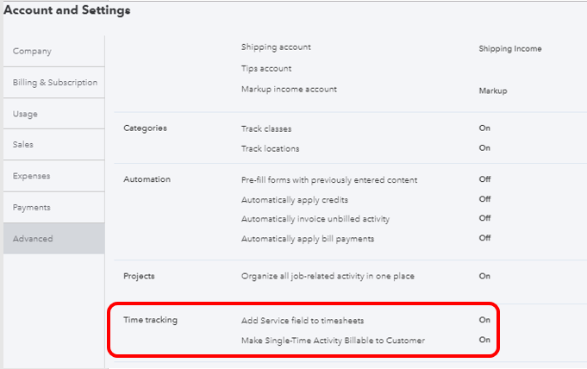Go to the Sales settings tab

(x=23, y=145)
